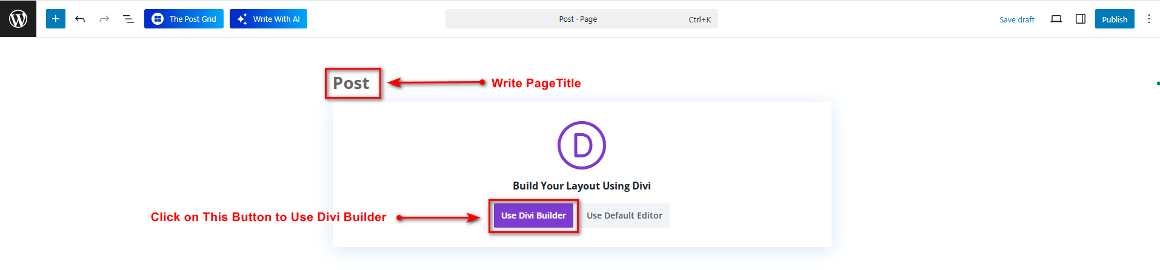Image resolution: width=1160 pixels, height=270 pixels.
Task: Click The Post Grid button
Action: [x=184, y=19]
